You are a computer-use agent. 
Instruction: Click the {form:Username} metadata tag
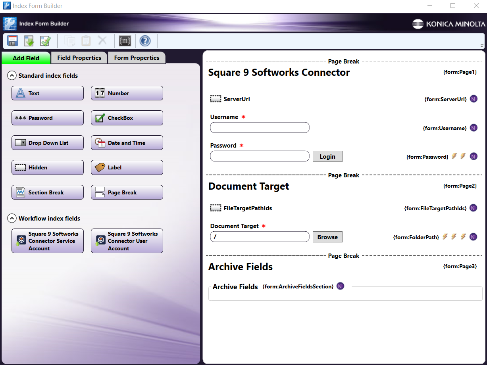tap(445, 128)
